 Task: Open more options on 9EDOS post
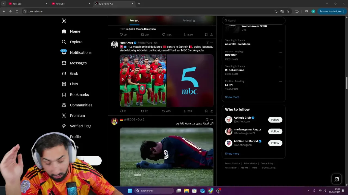(212, 119)
